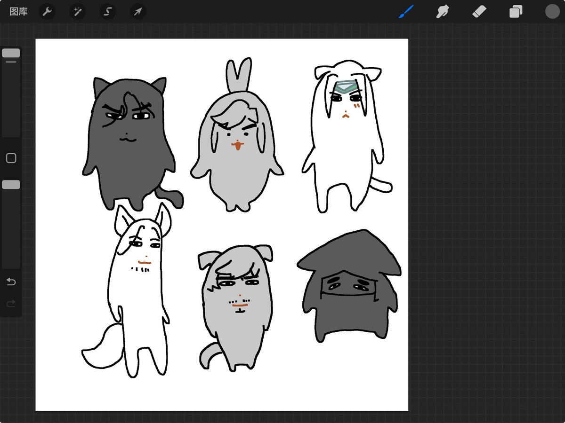Tap the square modify button in sidebar
This screenshot has width=565, height=423.
tap(11, 158)
